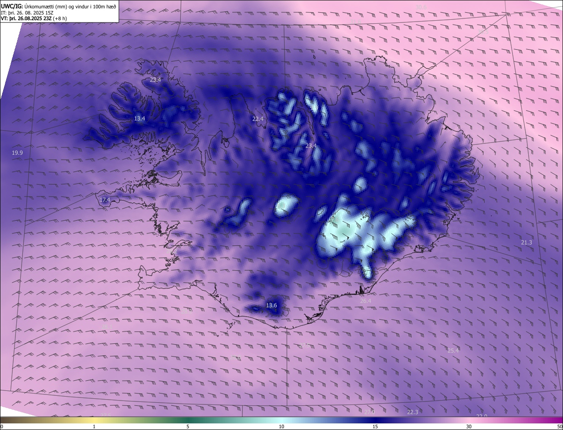Click the 'IT: þri. 26. 08. 2025 15Z' line

(x=27, y=13)
